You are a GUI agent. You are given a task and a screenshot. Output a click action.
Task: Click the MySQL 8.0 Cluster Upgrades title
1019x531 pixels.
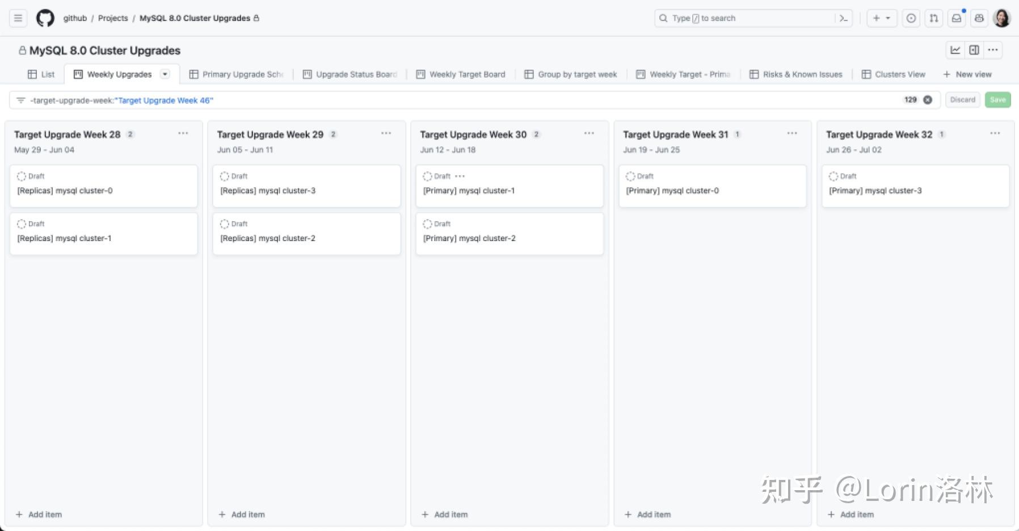(105, 50)
